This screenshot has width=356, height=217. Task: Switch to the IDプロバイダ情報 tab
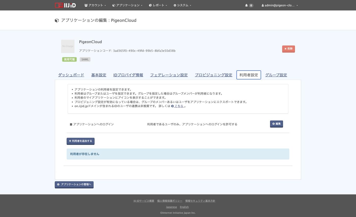click(x=128, y=75)
